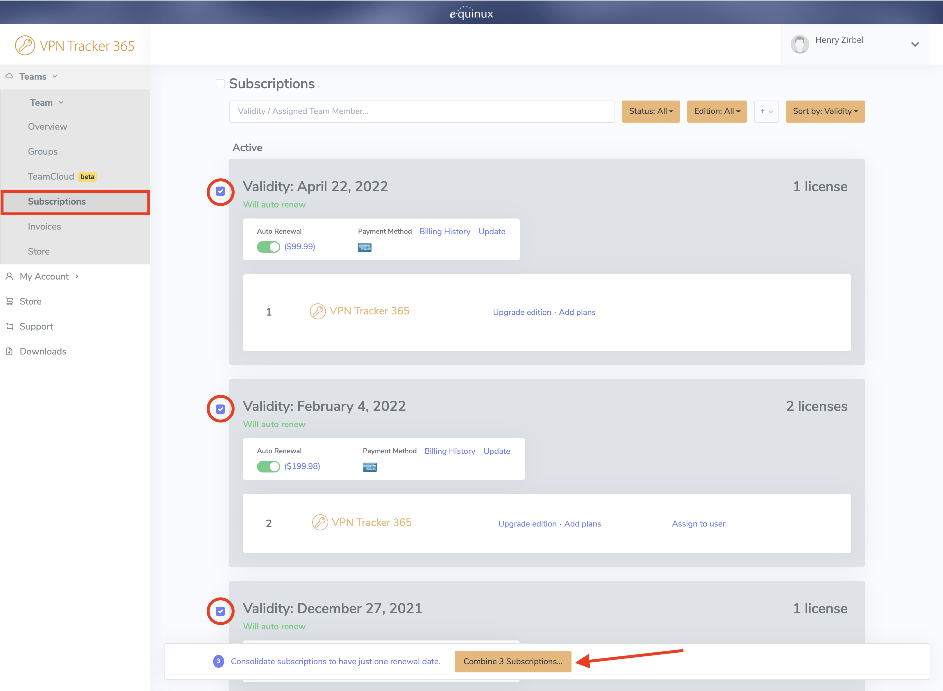
Task: Open Billing History for February 4 subscription
Action: coord(450,451)
